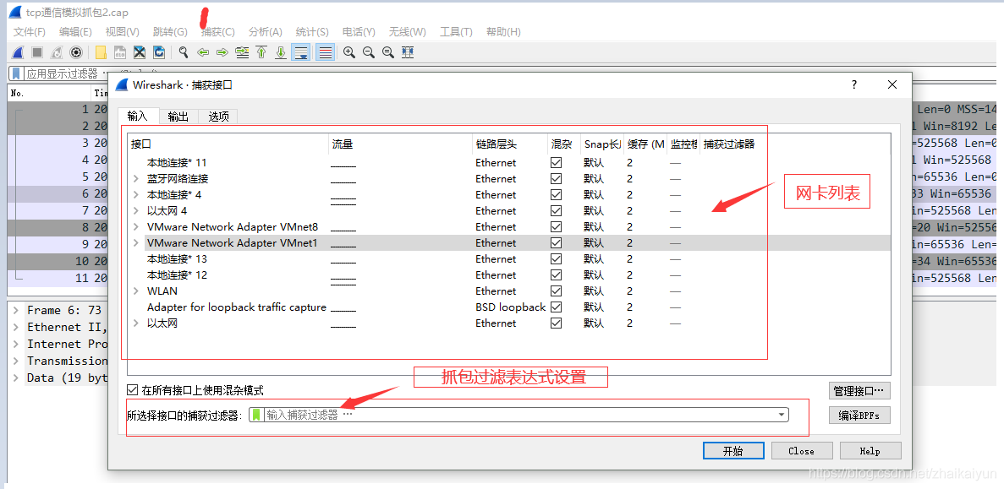Screen dimensions: 1004x489
Task: Expand the 以太网 4 interface row
Action: [135, 211]
